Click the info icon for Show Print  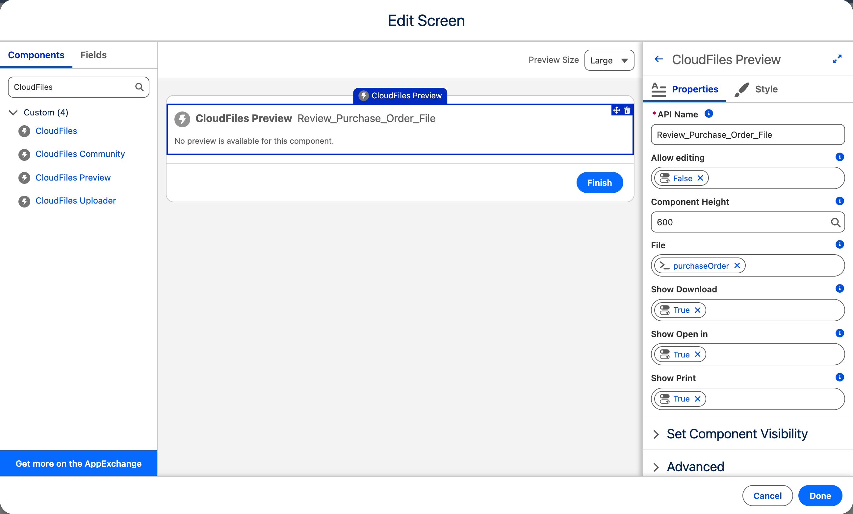point(840,377)
